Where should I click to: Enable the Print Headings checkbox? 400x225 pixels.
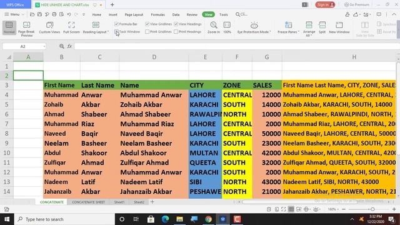[x=176, y=32]
